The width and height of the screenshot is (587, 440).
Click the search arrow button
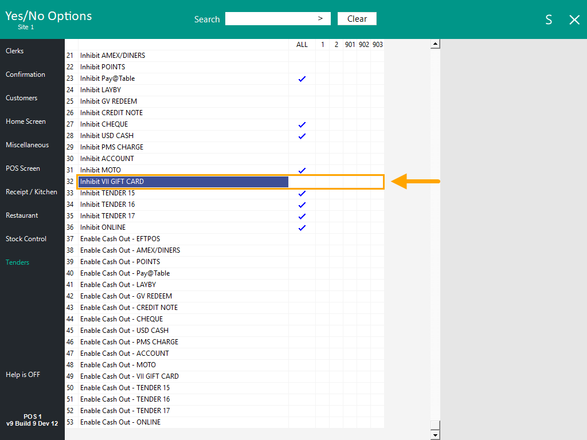pyautogui.click(x=320, y=19)
